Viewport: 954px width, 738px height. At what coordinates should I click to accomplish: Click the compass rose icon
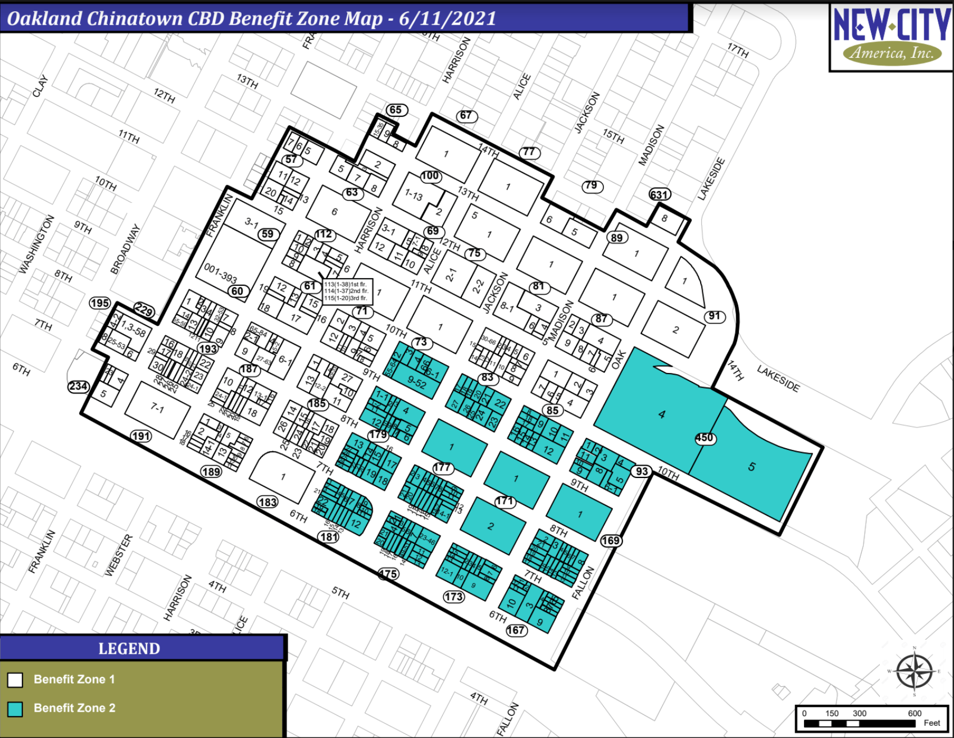[x=914, y=671]
